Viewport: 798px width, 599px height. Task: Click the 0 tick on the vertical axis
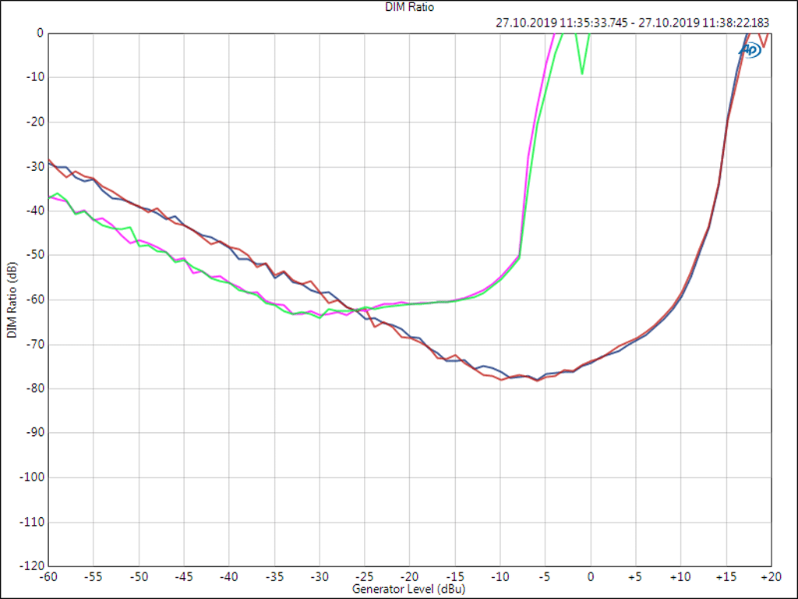tap(39, 33)
